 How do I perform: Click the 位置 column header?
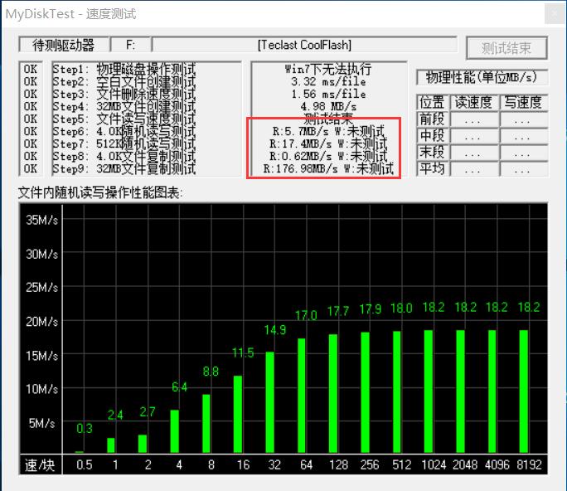coord(432,103)
